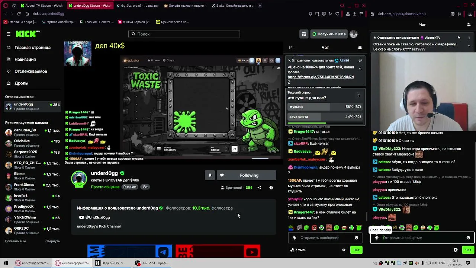Image resolution: width=476 pixels, height=268 pixels.
Task: Open the chat leaderboard gift icon
Action: (x=360, y=47)
